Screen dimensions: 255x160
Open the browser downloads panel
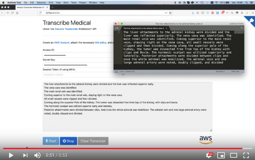(193, 13)
